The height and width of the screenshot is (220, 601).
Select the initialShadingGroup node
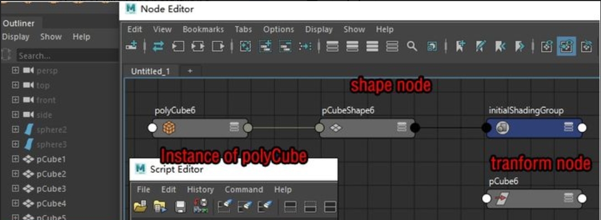click(534, 128)
